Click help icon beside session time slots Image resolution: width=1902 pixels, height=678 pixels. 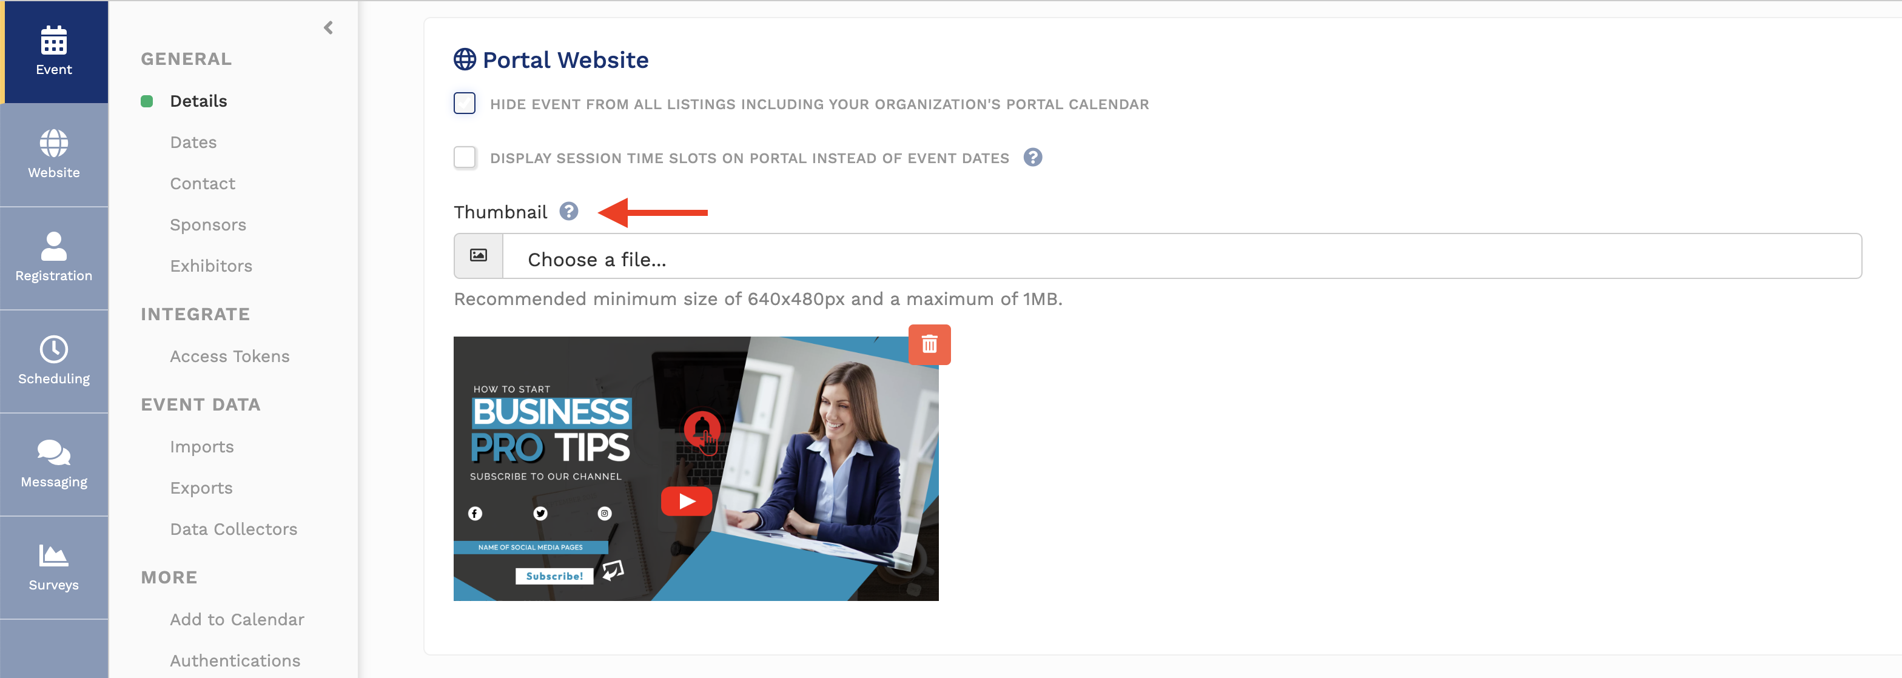(x=1033, y=157)
